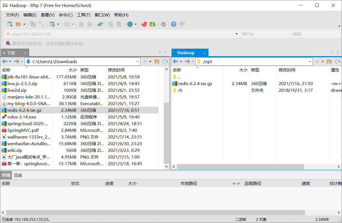Go forward in the remote /opt pane
Screen dimensions: 342x223
(187, 61)
